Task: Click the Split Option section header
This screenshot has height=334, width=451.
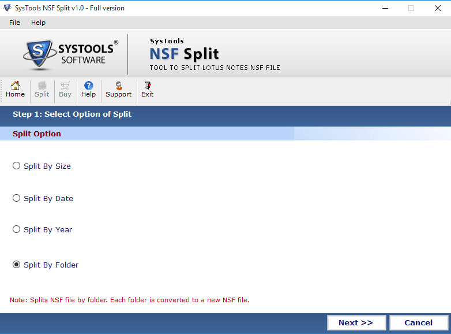Action: point(37,133)
